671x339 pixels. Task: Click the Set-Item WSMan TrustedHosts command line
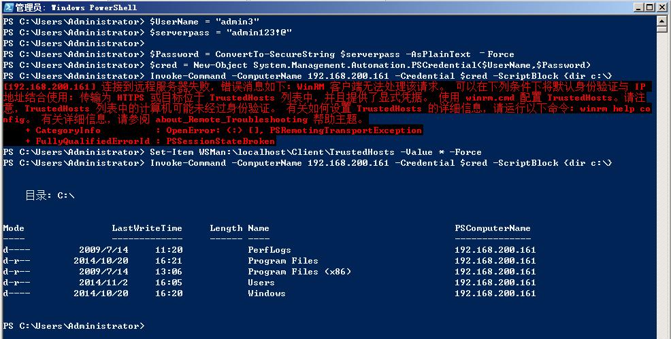[315, 152]
